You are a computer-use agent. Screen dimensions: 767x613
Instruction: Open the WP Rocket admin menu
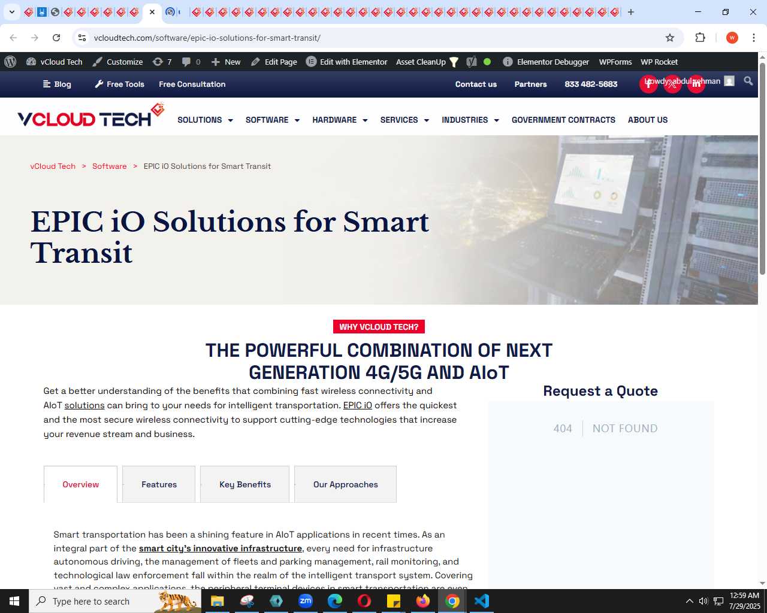pyautogui.click(x=659, y=62)
